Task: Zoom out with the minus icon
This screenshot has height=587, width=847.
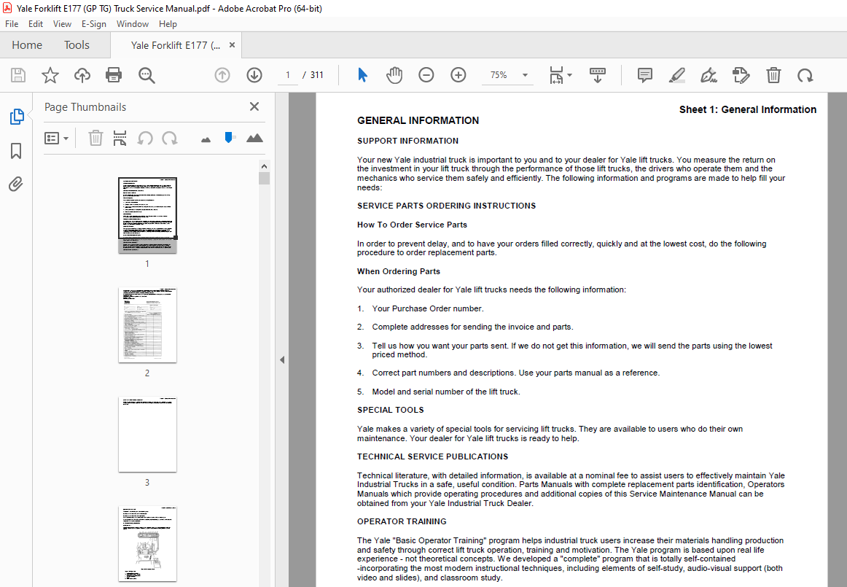Action: (x=426, y=75)
